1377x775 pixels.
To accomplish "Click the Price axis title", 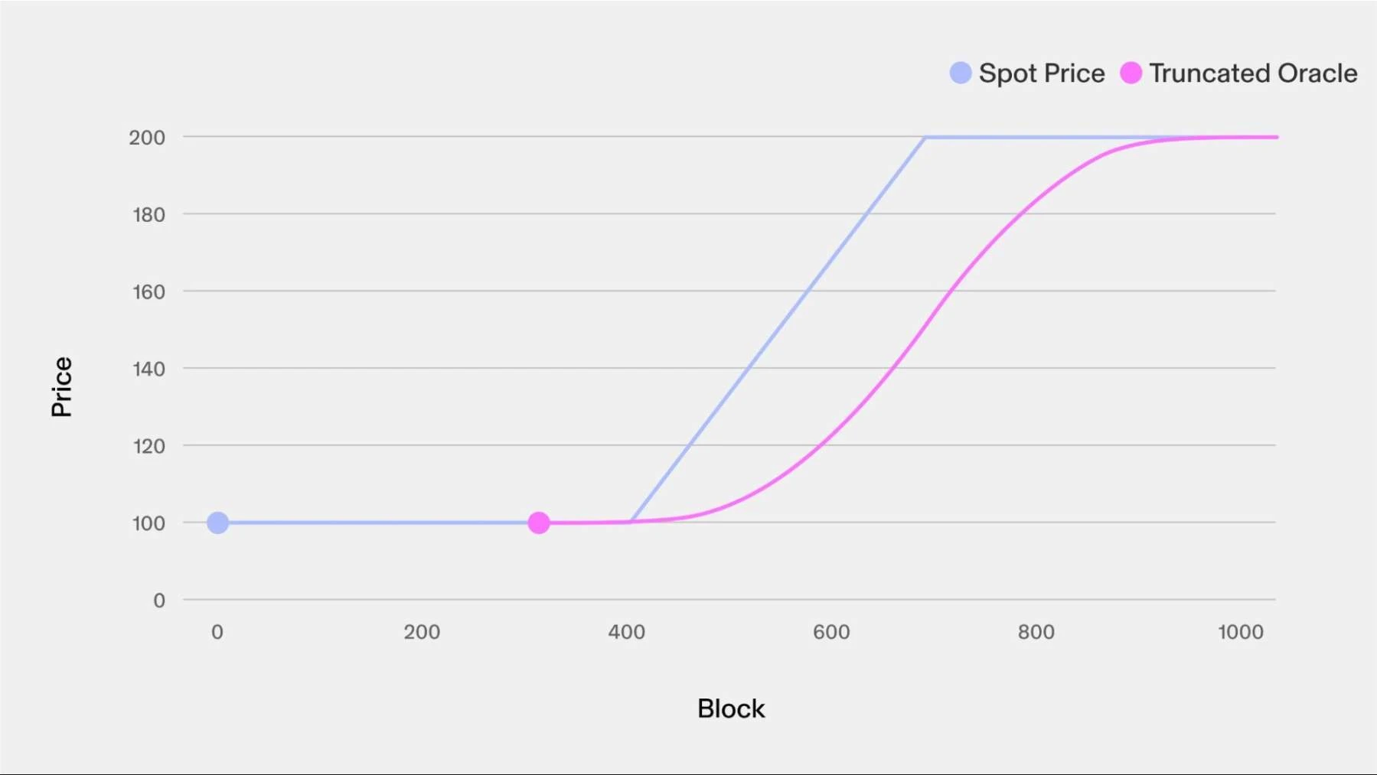I will 61,386.
